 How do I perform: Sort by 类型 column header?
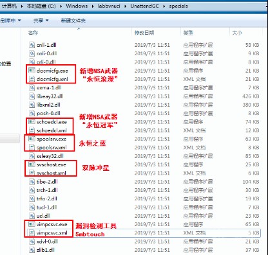click(x=188, y=33)
